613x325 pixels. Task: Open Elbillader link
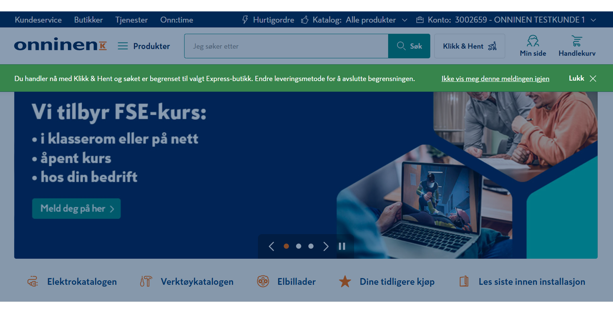point(296,282)
